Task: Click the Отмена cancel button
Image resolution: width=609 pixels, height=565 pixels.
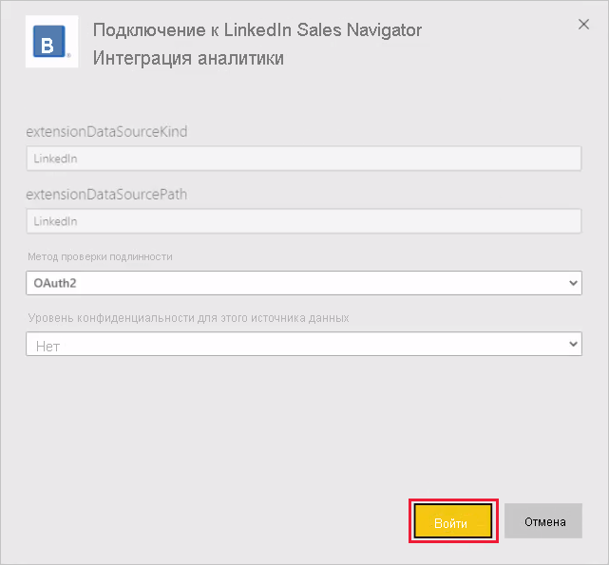Action: point(543,521)
